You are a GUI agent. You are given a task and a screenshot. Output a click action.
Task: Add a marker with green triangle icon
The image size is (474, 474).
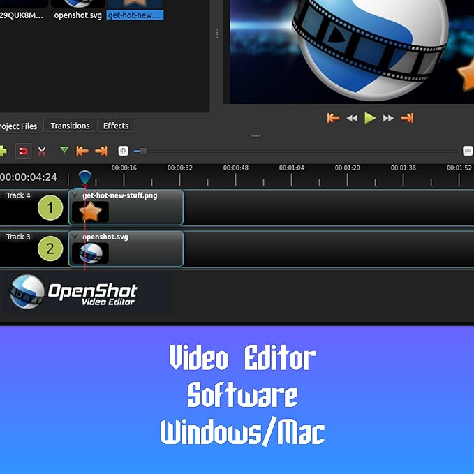[x=64, y=150]
